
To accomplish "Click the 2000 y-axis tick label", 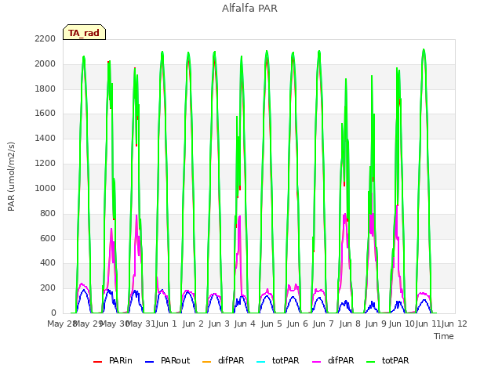I will tap(45, 64).
